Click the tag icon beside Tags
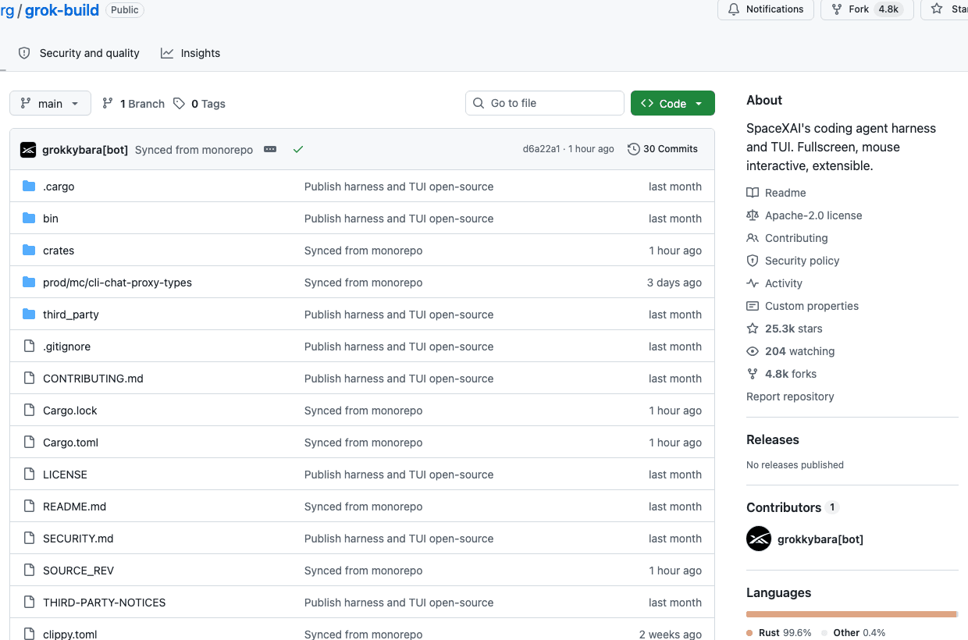968x640 pixels. pyautogui.click(x=179, y=103)
